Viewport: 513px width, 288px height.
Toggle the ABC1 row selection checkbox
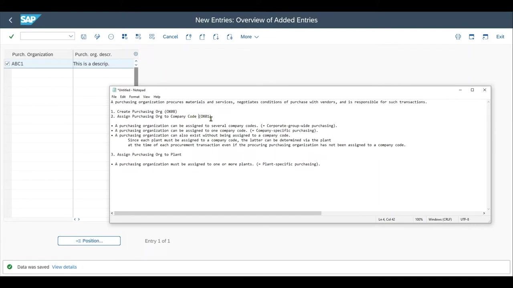7,64
